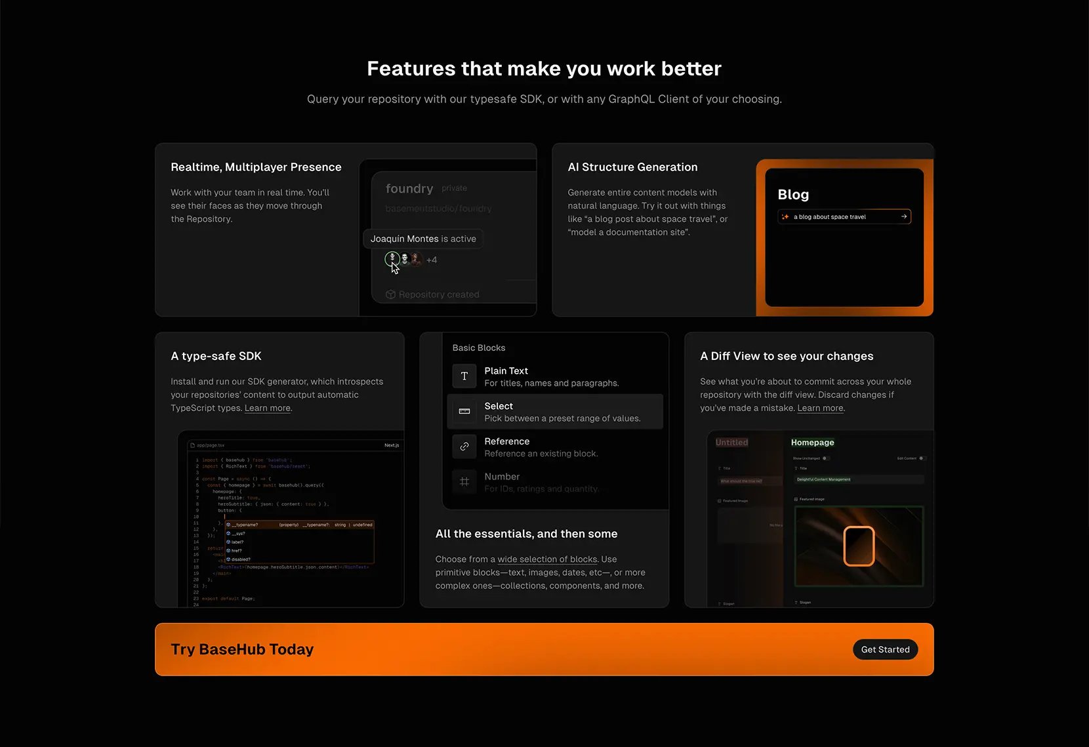The image size is (1089, 747).
Task: Click the Number block hash icon
Action: pos(464,481)
